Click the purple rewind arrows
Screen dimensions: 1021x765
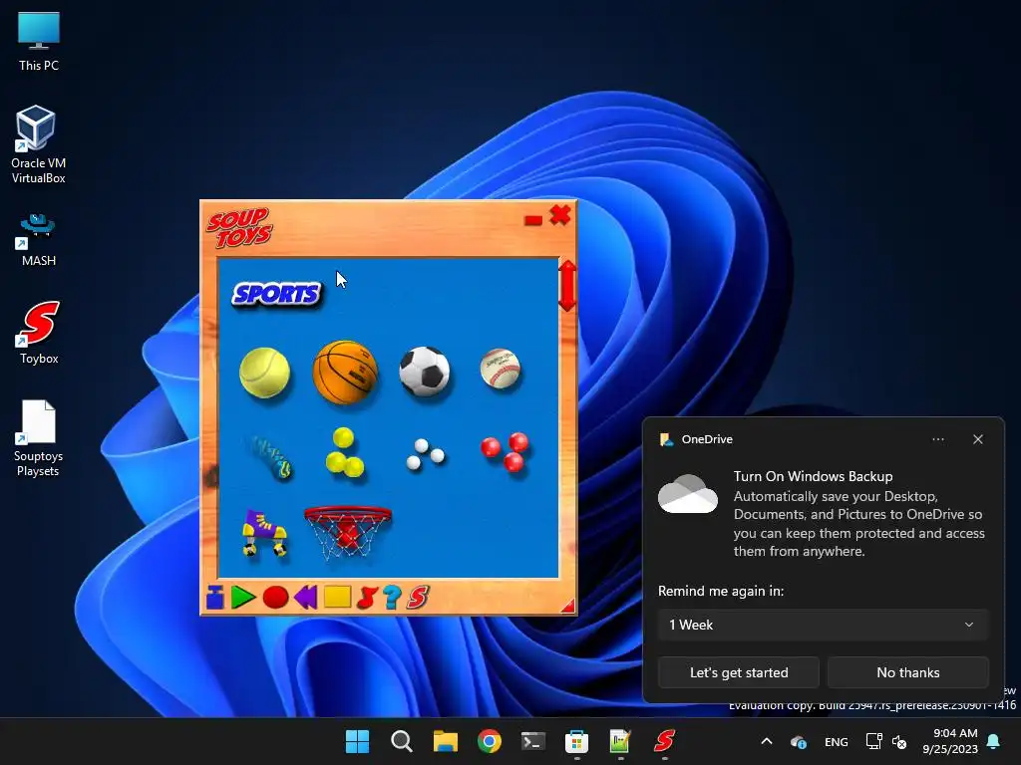pos(305,597)
